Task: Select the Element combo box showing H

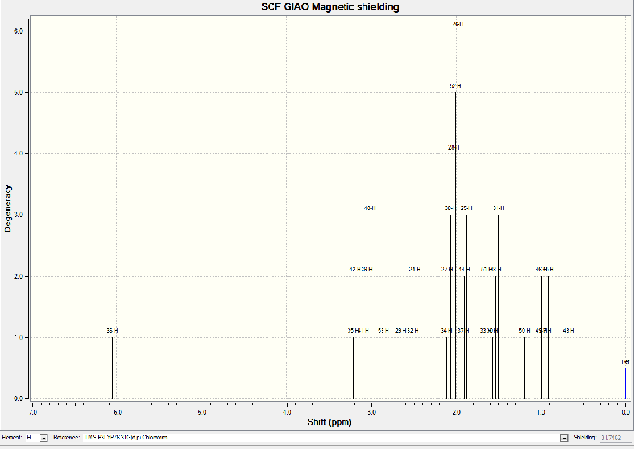Action: coord(36,438)
